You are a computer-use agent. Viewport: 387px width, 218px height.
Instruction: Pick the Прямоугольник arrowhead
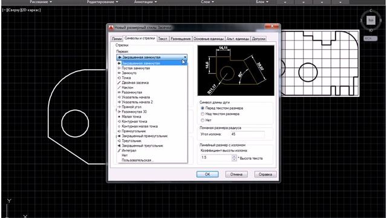click(152, 131)
